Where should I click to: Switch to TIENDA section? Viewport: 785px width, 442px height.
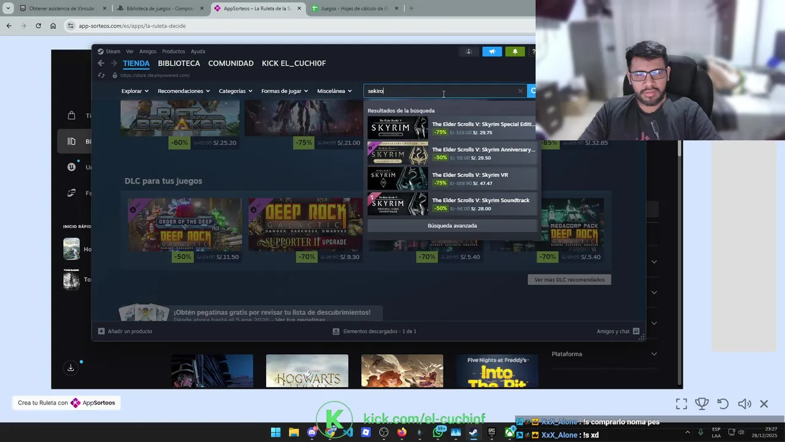click(136, 63)
